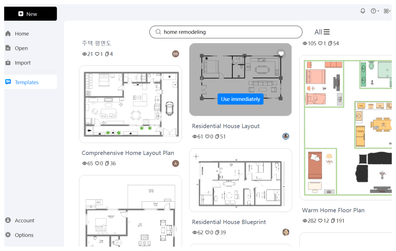Open notifications bell icon
Image resolution: width=396 pixels, height=251 pixels.
click(363, 11)
